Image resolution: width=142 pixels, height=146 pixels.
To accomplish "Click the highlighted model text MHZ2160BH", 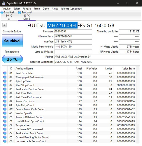I will pos(62,25).
